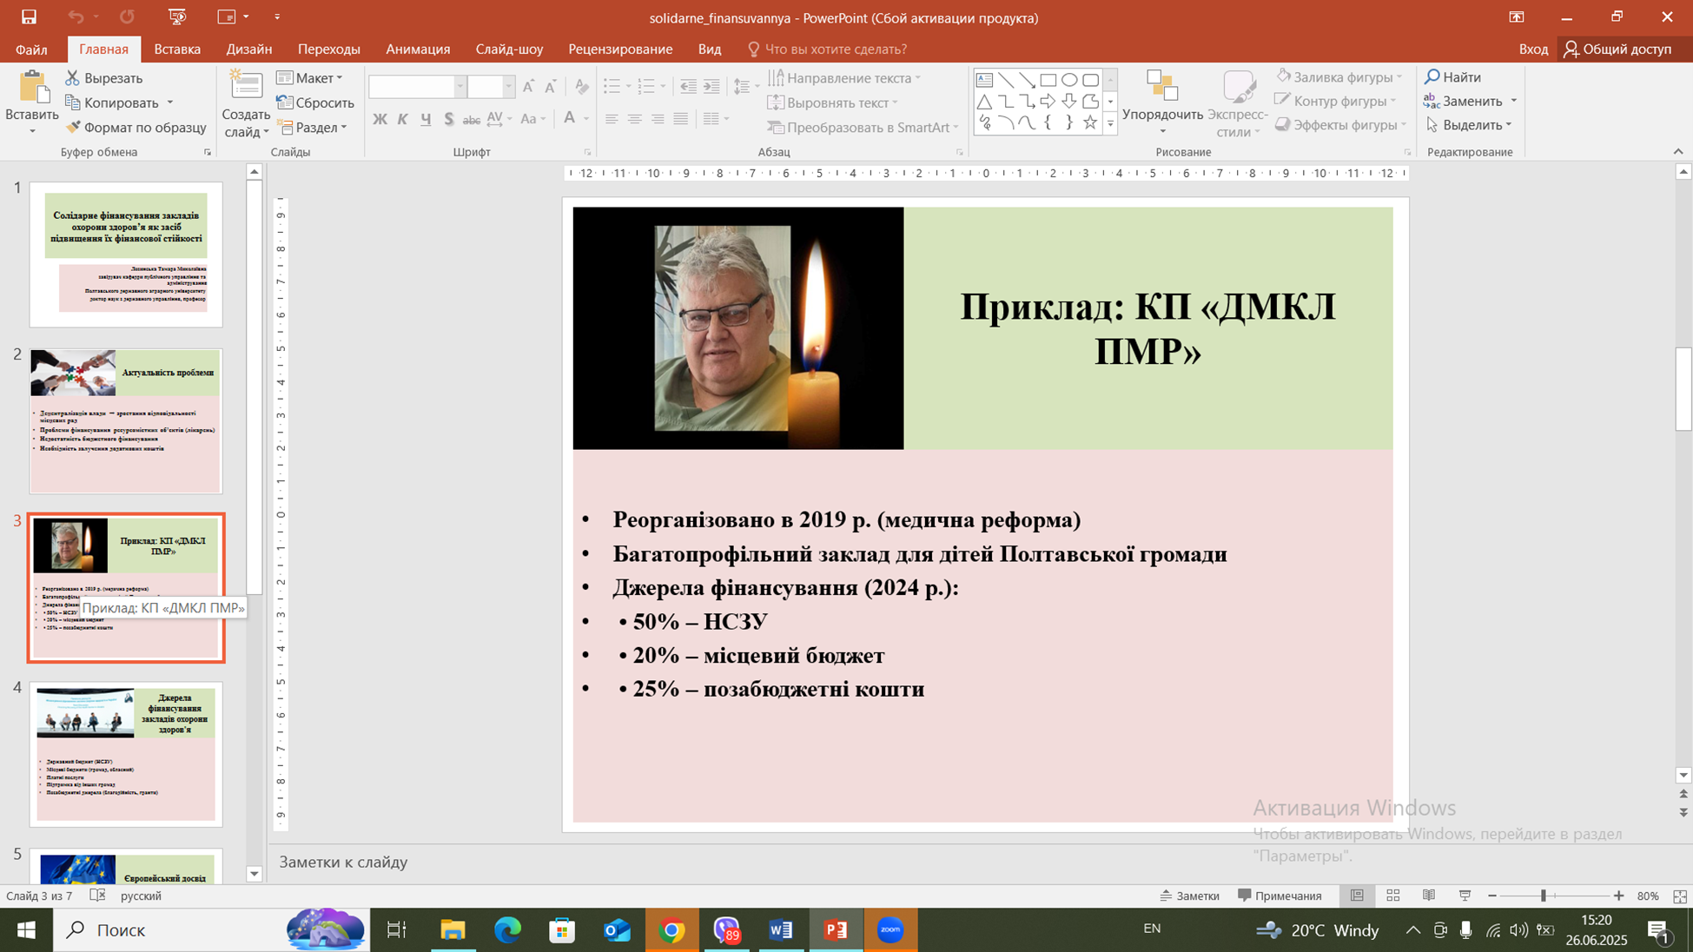Switch to the Анимация tab
Image resolution: width=1693 pixels, height=952 pixels.
418,50
